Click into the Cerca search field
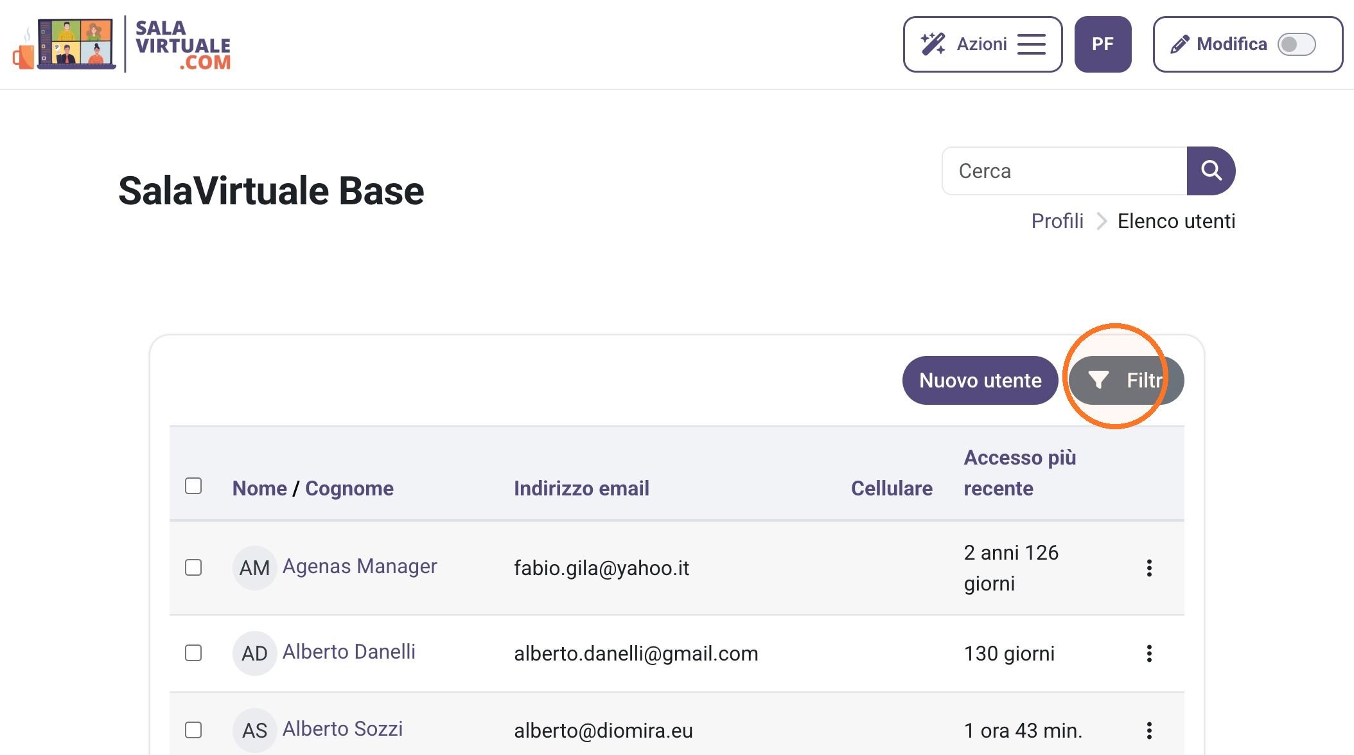 (x=1064, y=171)
